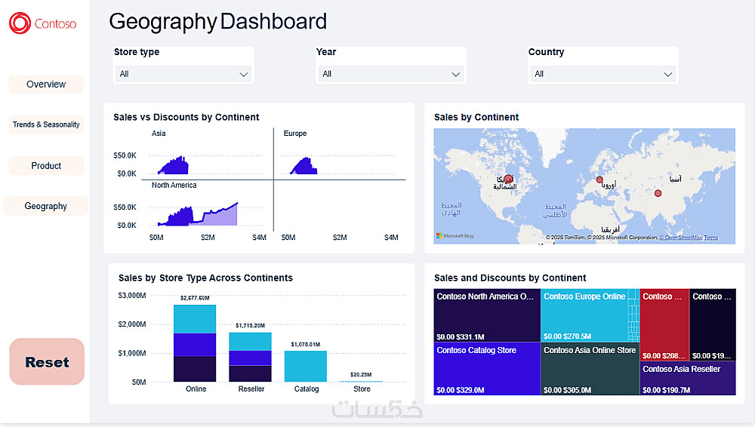755x427 pixels.
Task: Click the Store type dropdown chevron
Action: [x=244, y=74]
